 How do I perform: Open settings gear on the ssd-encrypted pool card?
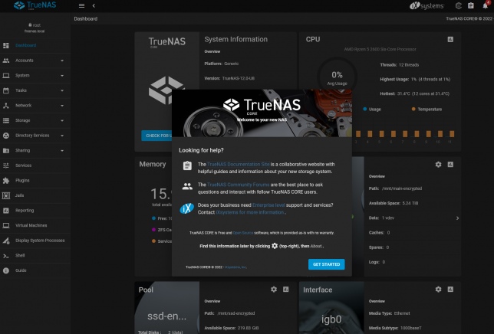(x=274, y=290)
